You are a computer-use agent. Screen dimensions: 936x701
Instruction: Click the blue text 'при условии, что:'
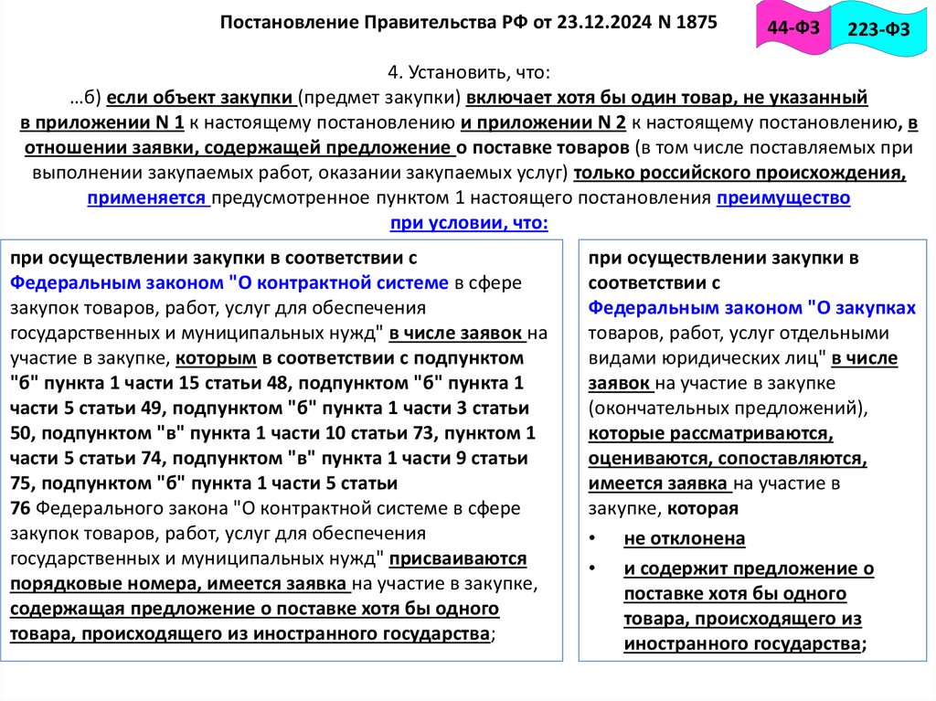tap(469, 223)
